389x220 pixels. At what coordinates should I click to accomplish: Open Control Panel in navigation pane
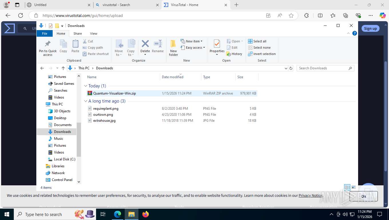coord(59,180)
